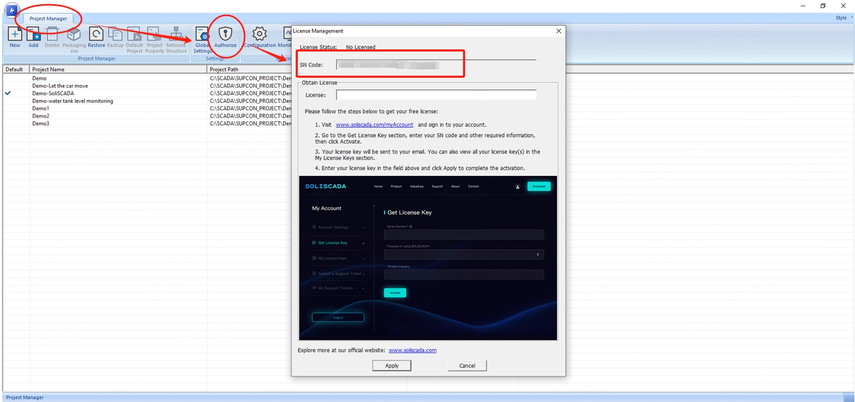The width and height of the screenshot is (855, 402).
Task: Click the SN Code field
Action: (x=436, y=65)
